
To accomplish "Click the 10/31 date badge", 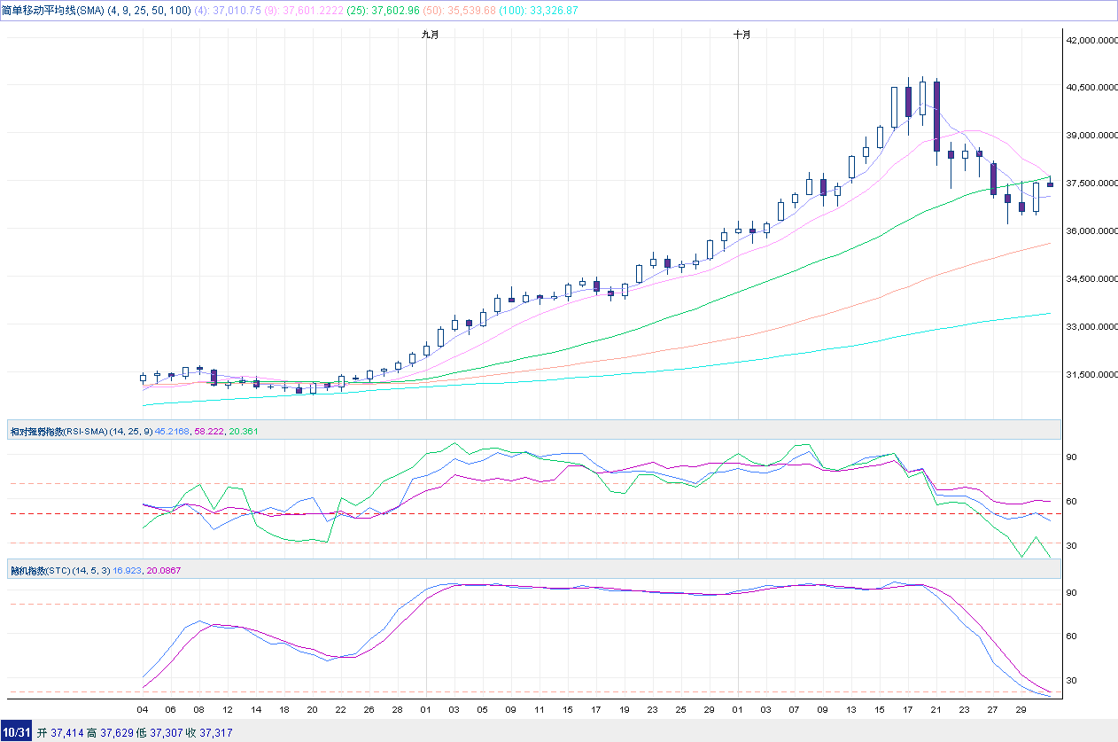I will 17,732.
